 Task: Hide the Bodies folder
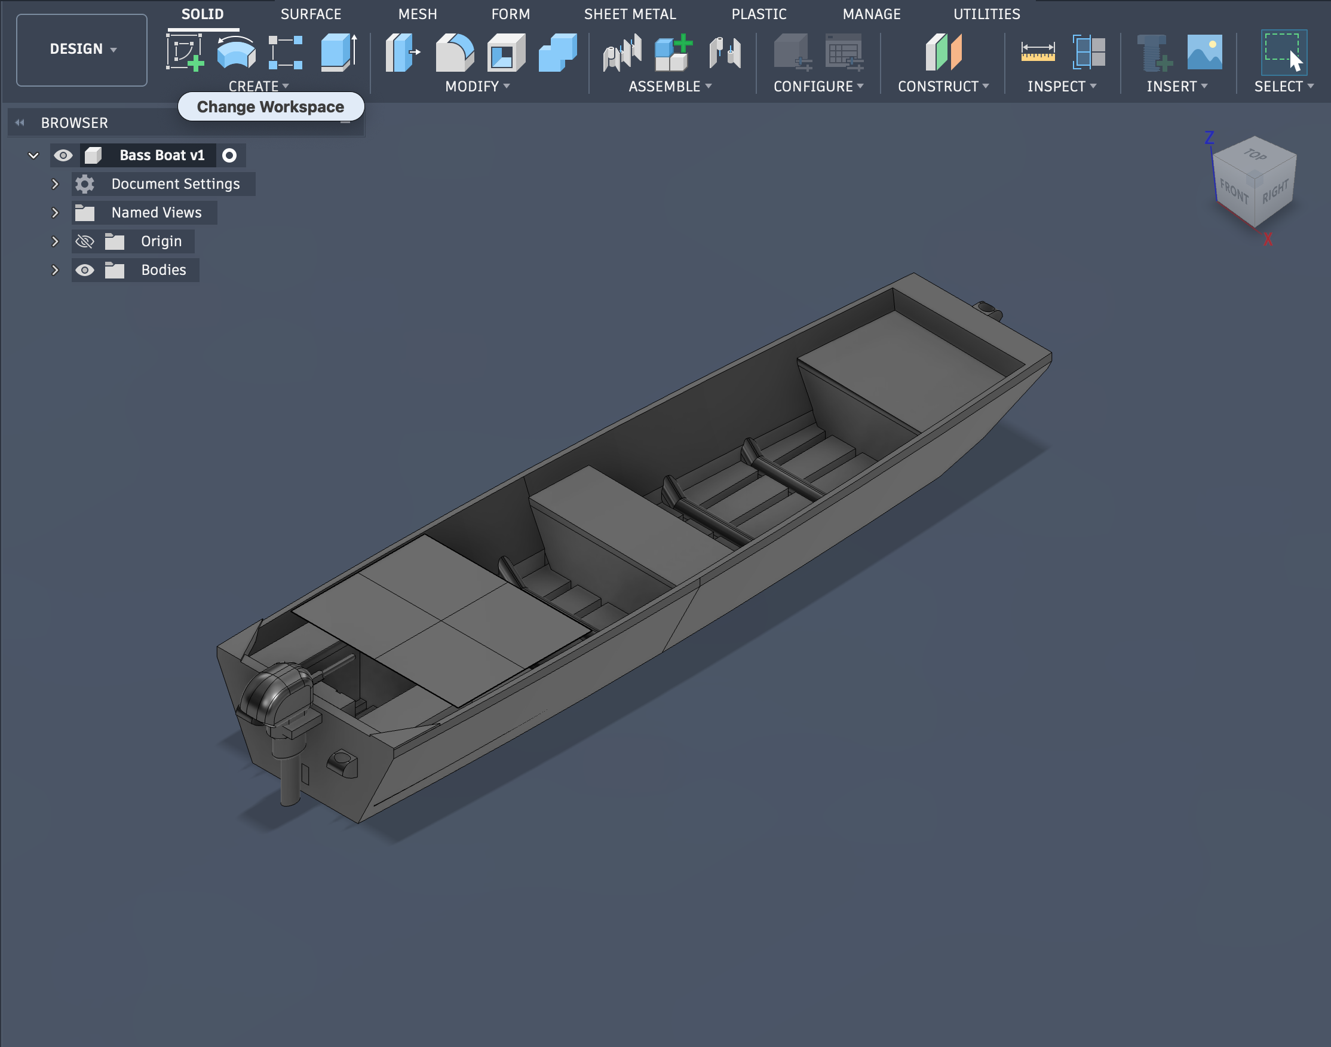coord(85,270)
